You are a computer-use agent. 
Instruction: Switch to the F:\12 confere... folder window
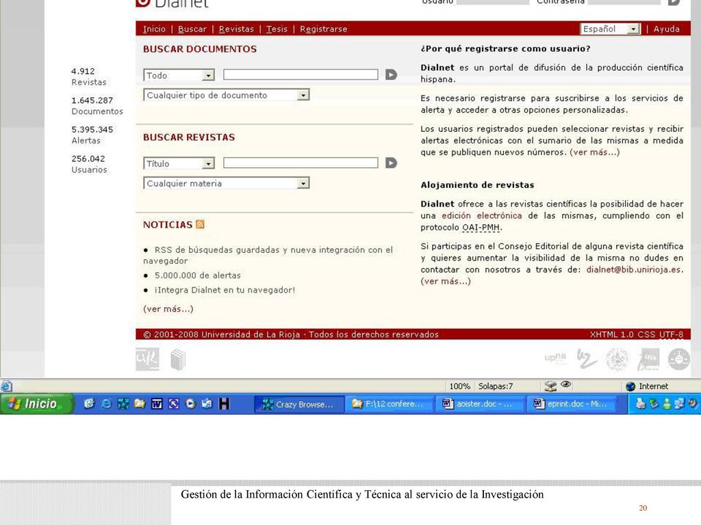390,404
